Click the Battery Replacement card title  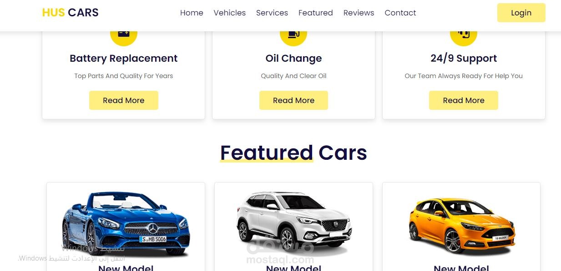(124, 58)
